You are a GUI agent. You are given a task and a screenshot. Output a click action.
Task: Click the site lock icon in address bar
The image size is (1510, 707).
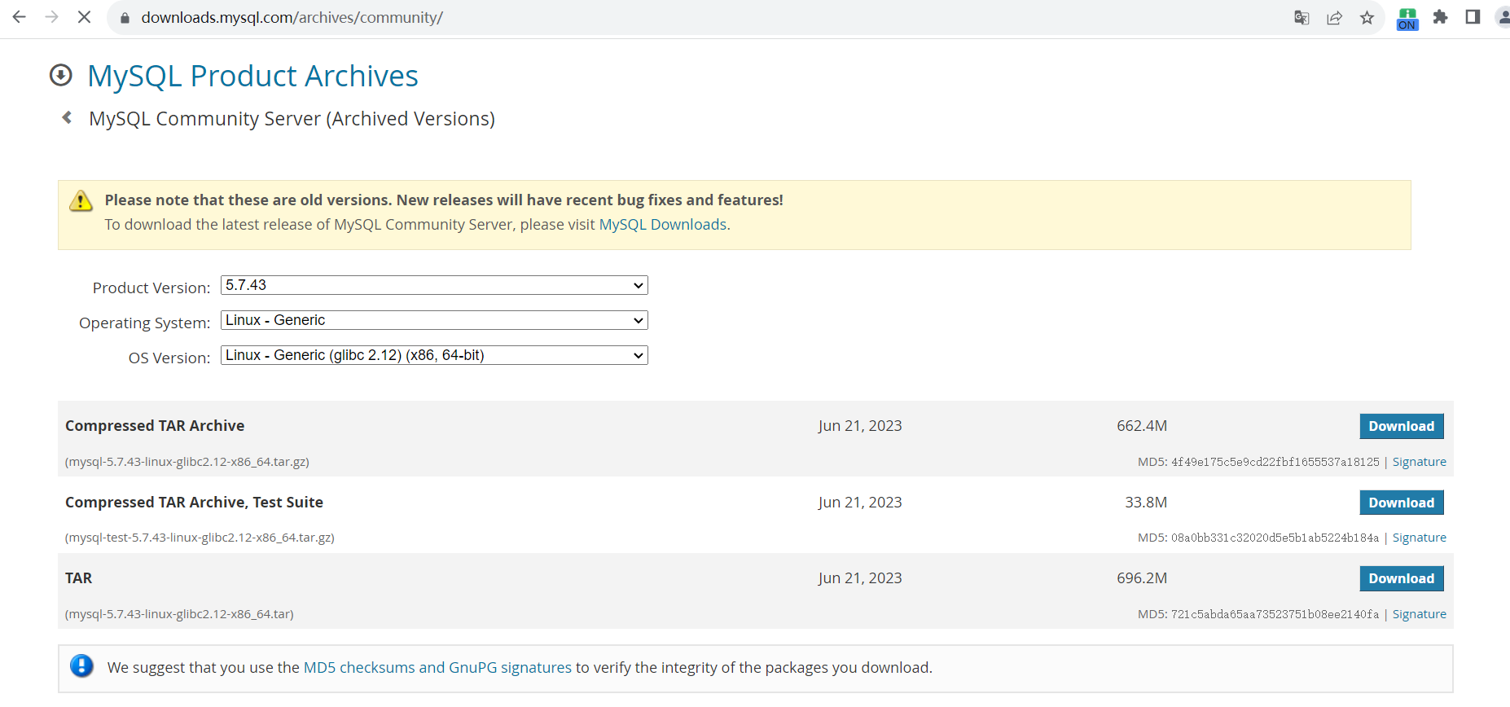pyautogui.click(x=125, y=18)
